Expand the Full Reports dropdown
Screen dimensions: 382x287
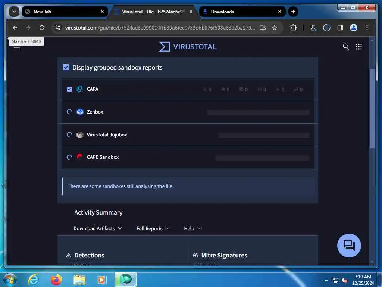pyautogui.click(x=153, y=228)
